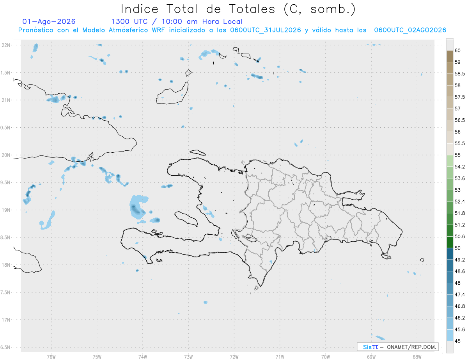
Task: Click the colorbar value "55.5"
Action: tap(460, 143)
